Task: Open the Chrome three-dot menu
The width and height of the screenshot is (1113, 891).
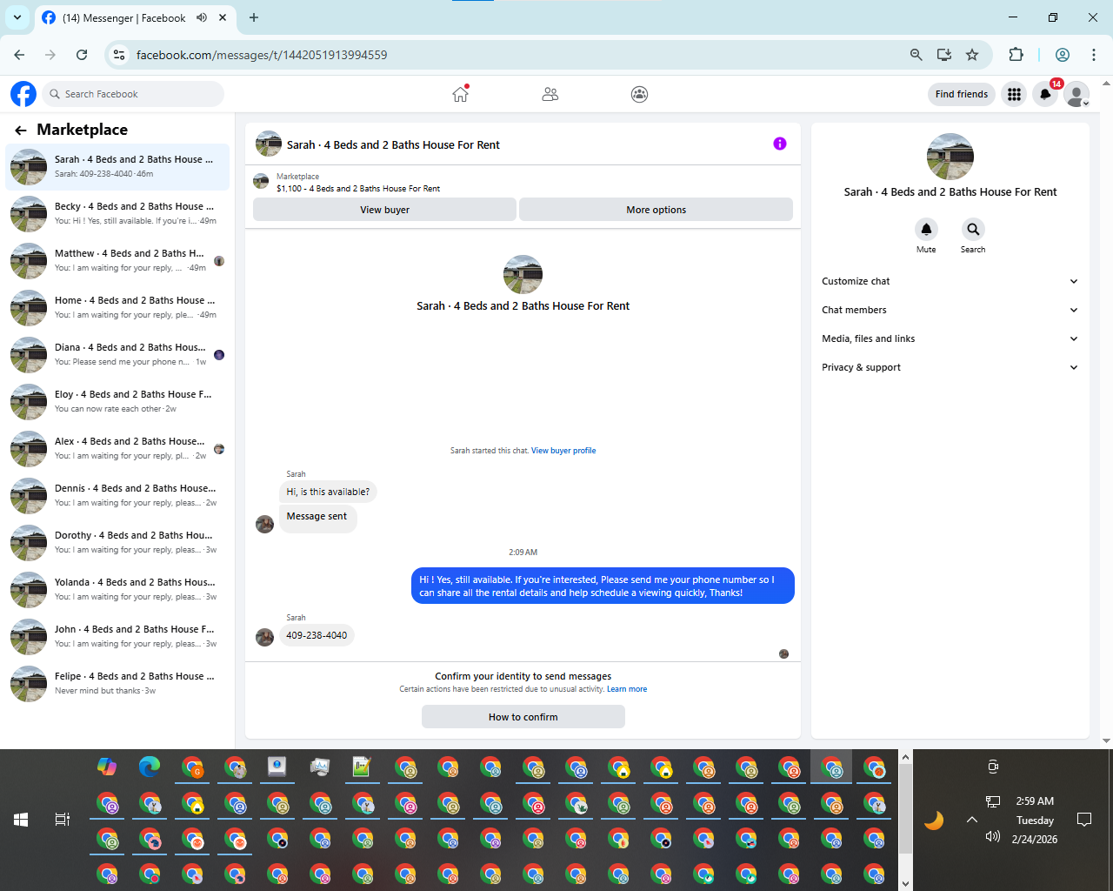Action: (1094, 55)
